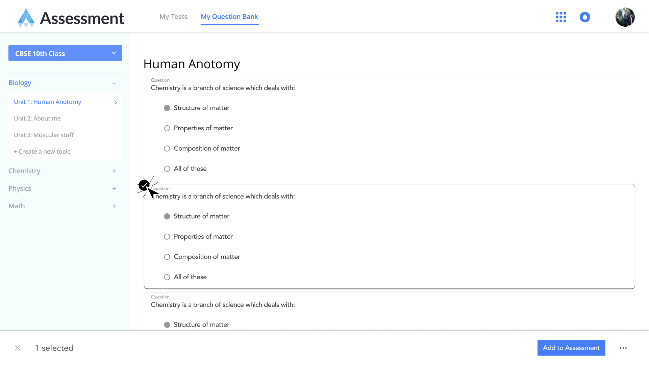Screen dimensions: 649x365
Task: Select "Properties of matter" in first question
Action: pyautogui.click(x=167, y=128)
